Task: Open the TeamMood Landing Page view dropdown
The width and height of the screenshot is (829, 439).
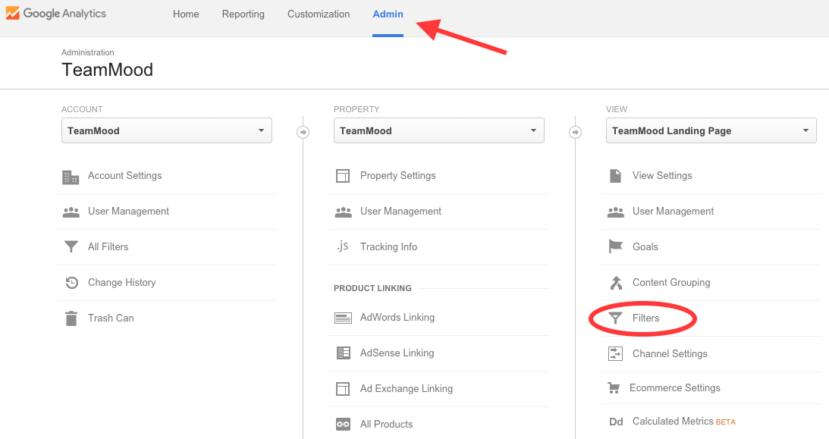Action: coord(711,130)
